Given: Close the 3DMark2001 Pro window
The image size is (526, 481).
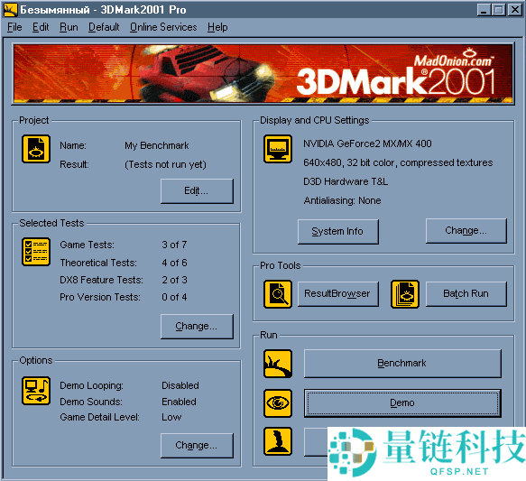Looking at the screenshot, I should (515, 10).
